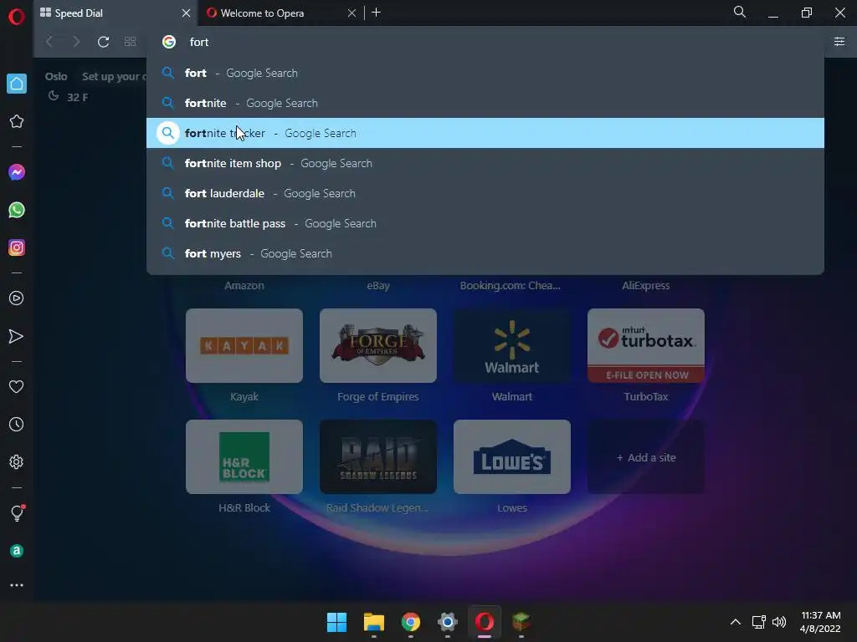
Task: Open WhatsApp in the sidebar
Action: pos(17,210)
